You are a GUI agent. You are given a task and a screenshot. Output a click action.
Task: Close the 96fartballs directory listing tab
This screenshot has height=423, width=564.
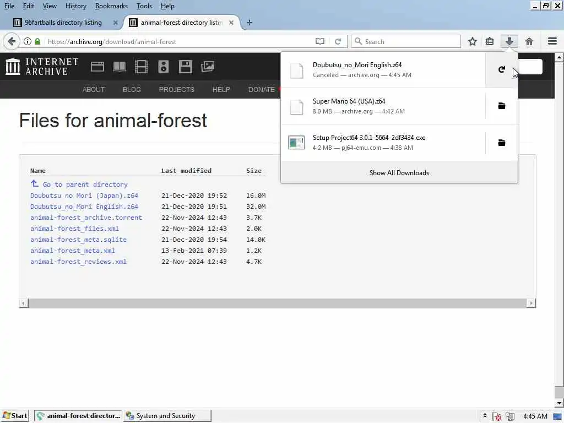115,22
